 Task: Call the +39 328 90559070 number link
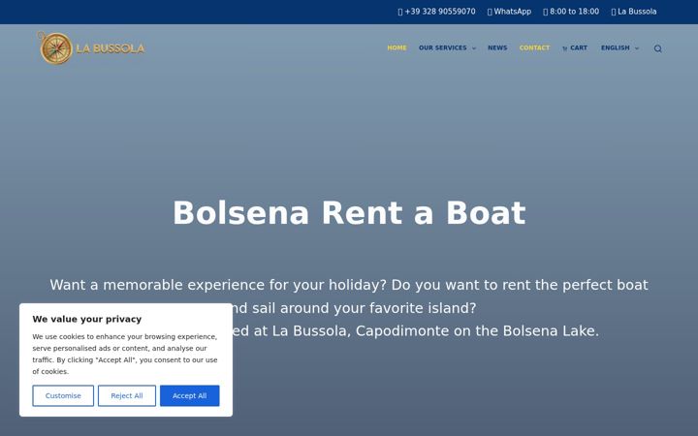[440, 12]
